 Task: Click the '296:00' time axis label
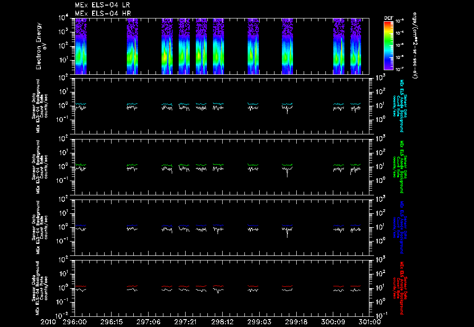click(x=75, y=322)
